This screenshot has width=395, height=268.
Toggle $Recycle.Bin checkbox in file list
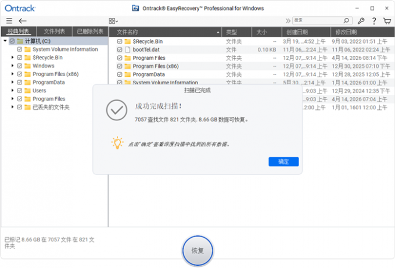[120, 41]
